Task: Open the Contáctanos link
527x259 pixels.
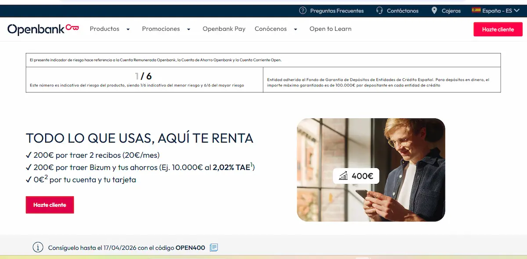Action: (x=403, y=11)
